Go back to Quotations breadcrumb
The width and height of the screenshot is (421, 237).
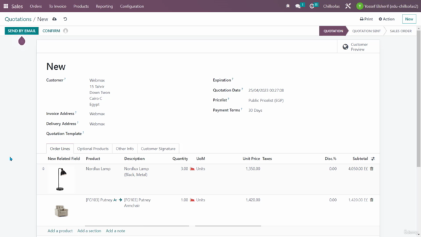point(18,19)
